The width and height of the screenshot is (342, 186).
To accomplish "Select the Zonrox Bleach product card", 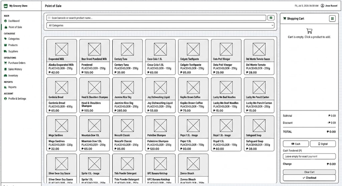I will click(x=193, y=169).
